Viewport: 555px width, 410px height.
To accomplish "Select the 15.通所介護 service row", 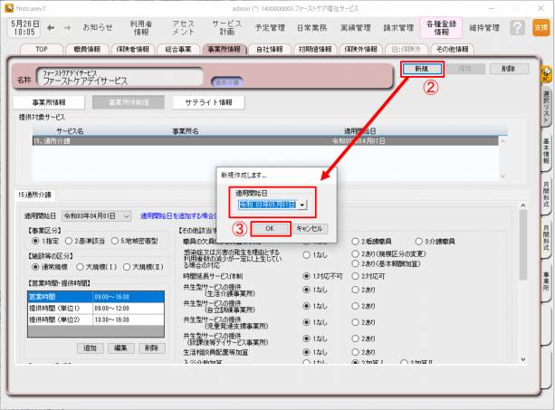I will [x=261, y=141].
